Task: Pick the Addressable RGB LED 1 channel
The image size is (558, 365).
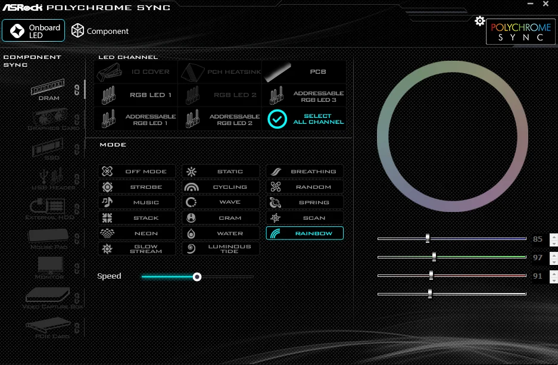Action: coord(136,118)
